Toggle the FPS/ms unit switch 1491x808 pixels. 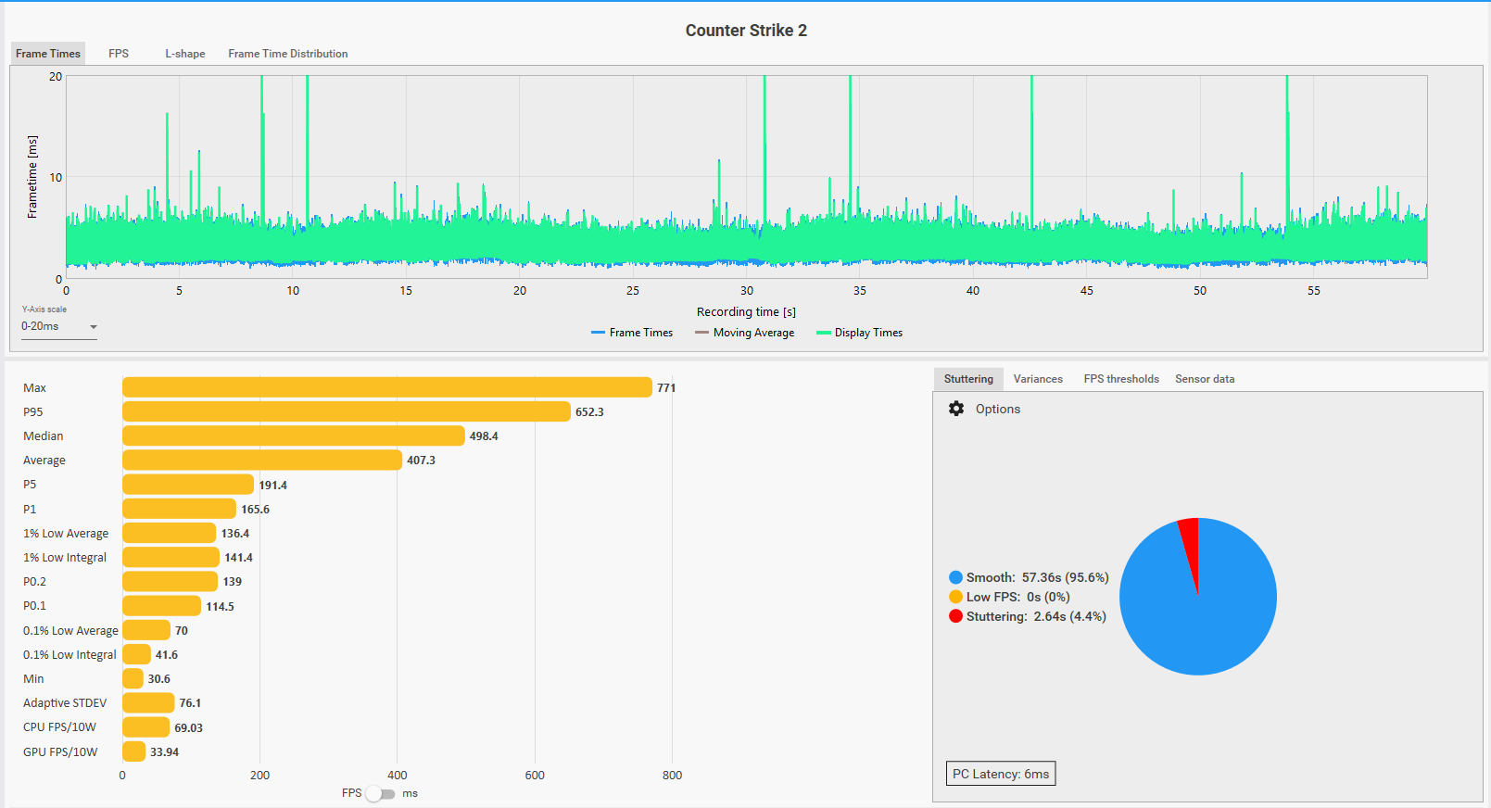click(380, 793)
